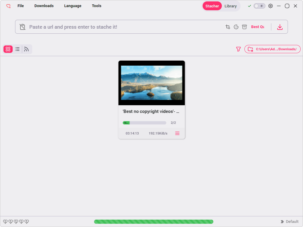Screen dimensions: 303x227
Task: Open the Downloads menu
Action: (44, 6)
